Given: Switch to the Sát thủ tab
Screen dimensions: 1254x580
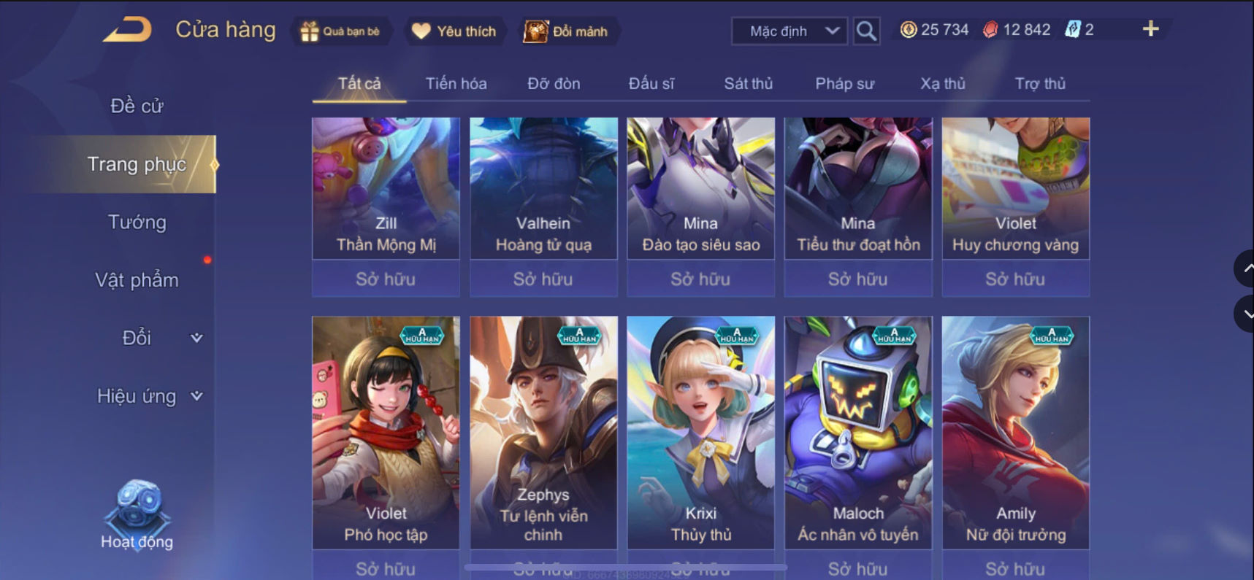Looking at the screenshot, I should coord(748,84).
